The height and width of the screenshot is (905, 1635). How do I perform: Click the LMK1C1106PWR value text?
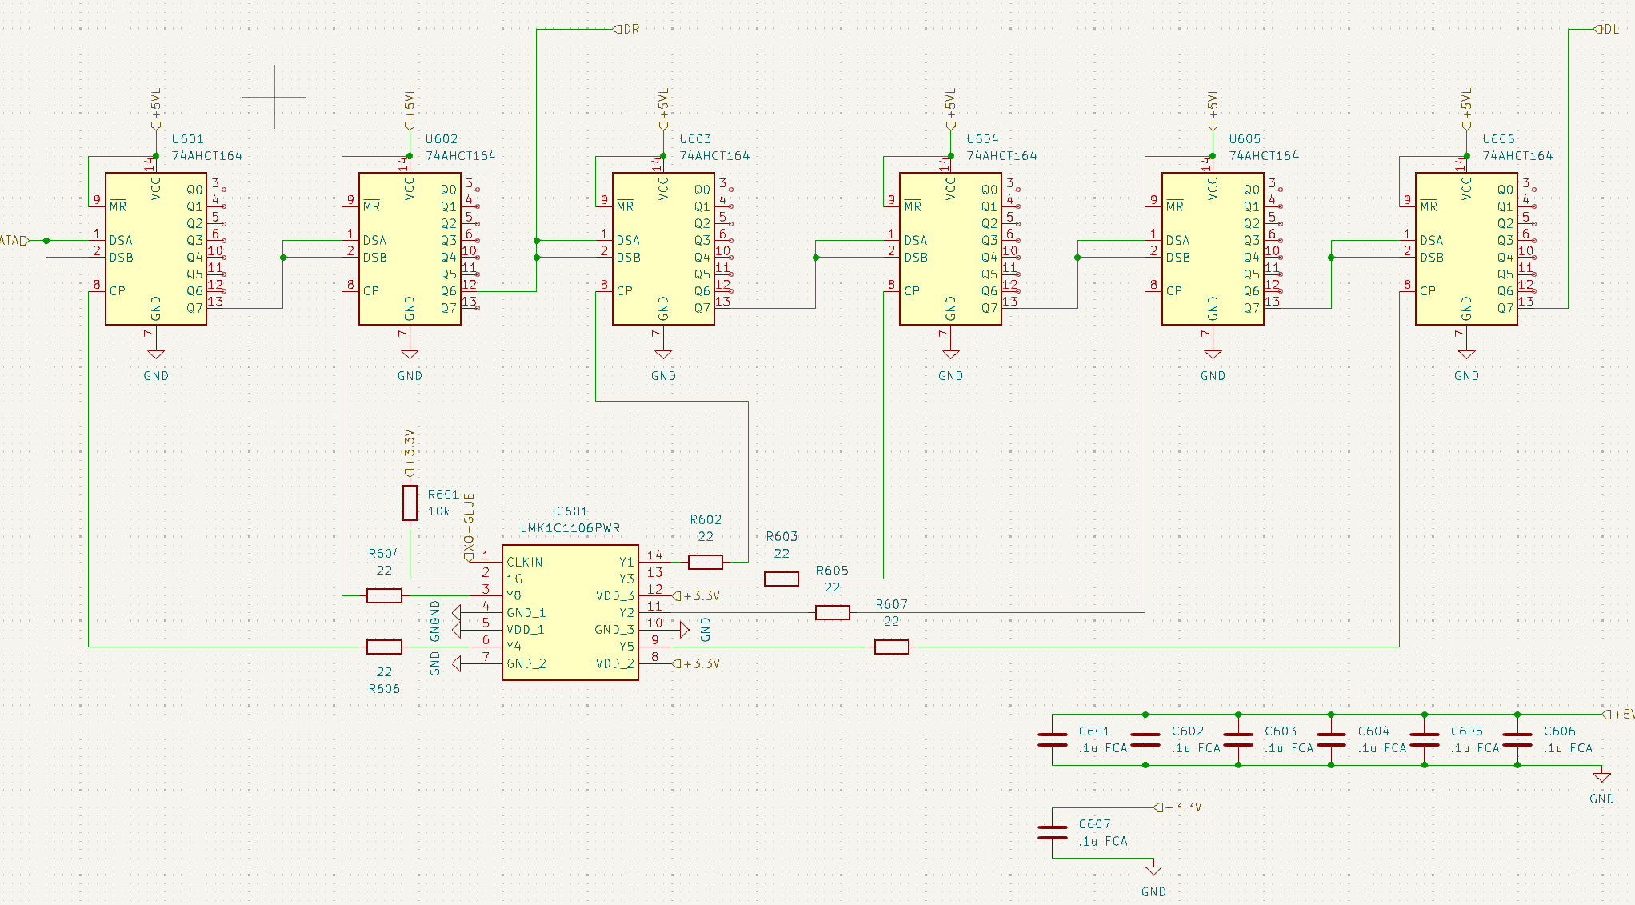[x=570, y=528]
